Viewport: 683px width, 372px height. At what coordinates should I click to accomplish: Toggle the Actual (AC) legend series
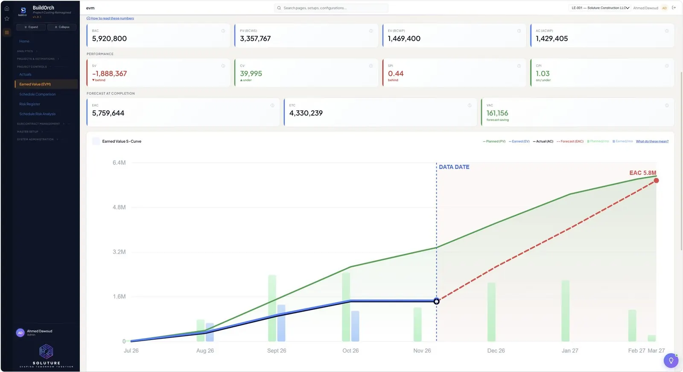(543, 141)
